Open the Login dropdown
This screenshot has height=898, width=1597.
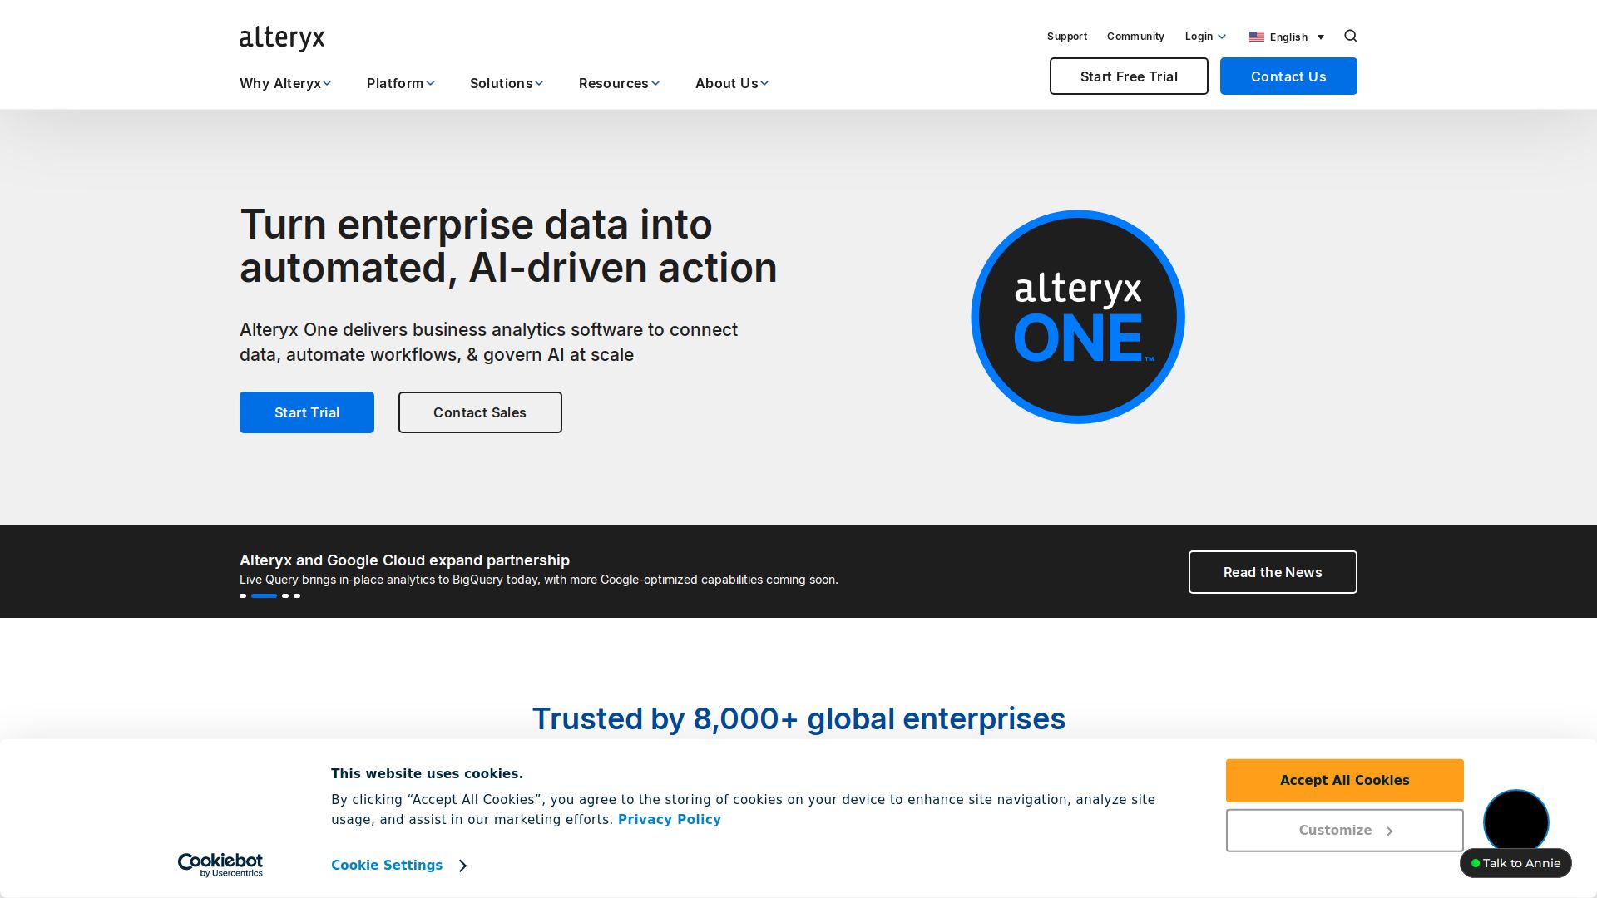click(1204, 36)
